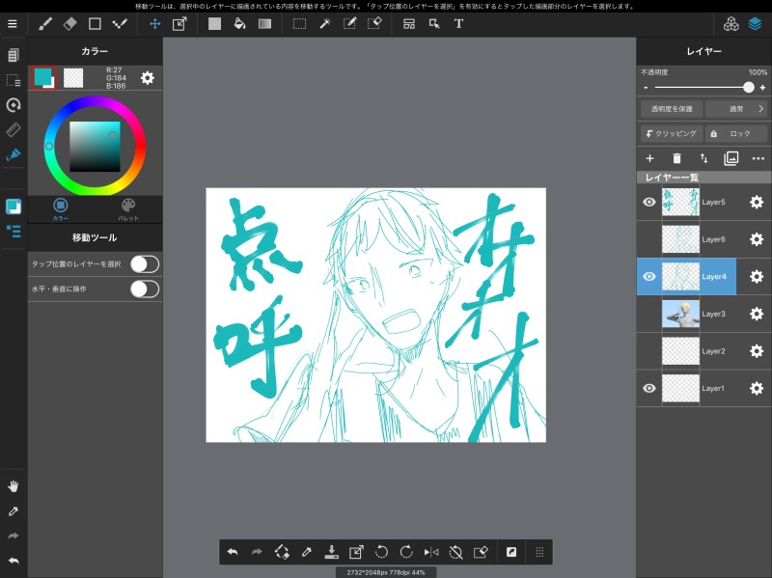
Task: Click the opacity slider handle
Action: (x=749, y=88)
